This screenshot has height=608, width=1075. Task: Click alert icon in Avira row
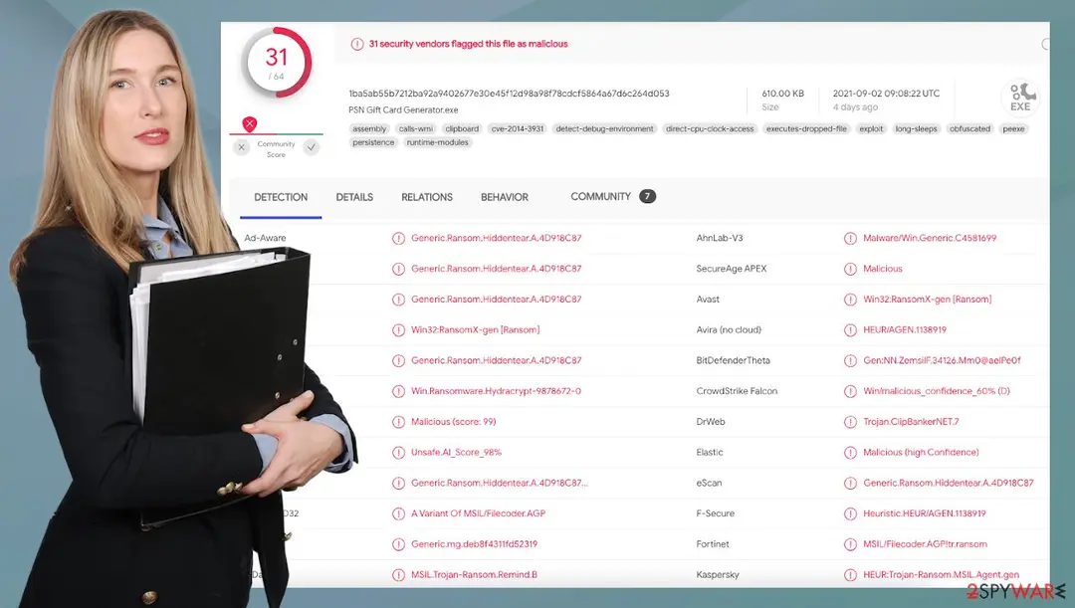coord(850,330)
